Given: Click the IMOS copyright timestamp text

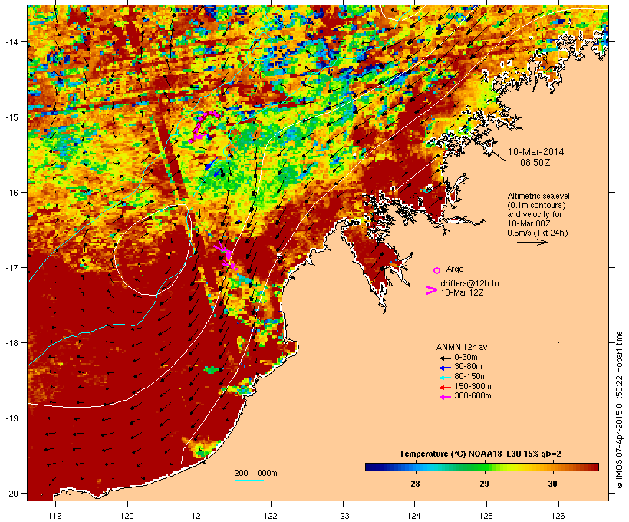Looking at the screenshot, I should click(x=619, y=410).
